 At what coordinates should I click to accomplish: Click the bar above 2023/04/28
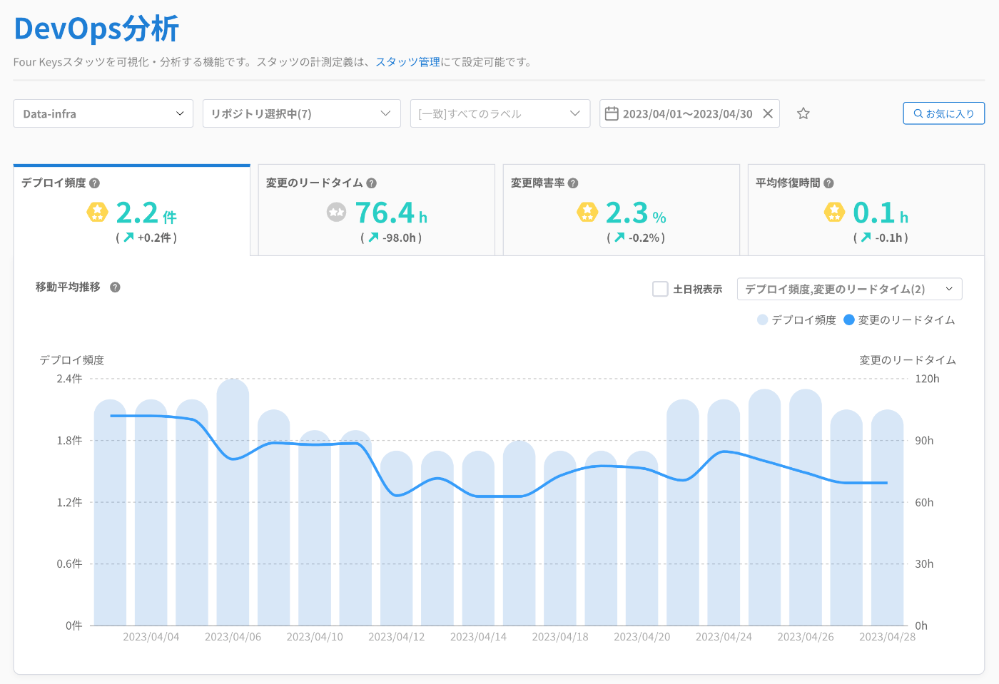pos(887,518)
